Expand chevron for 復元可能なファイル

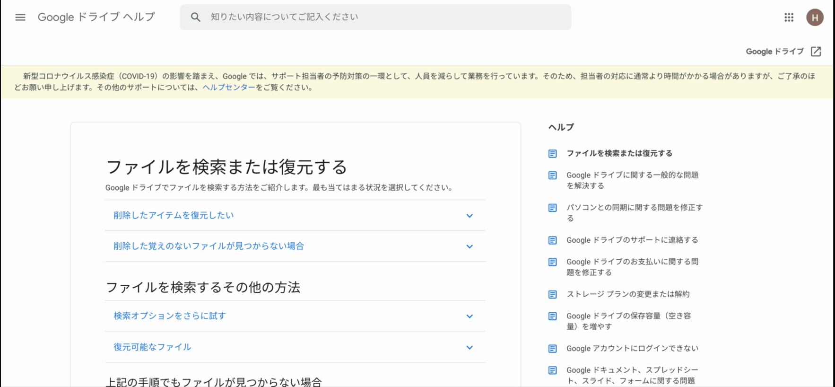pos(470,348)
